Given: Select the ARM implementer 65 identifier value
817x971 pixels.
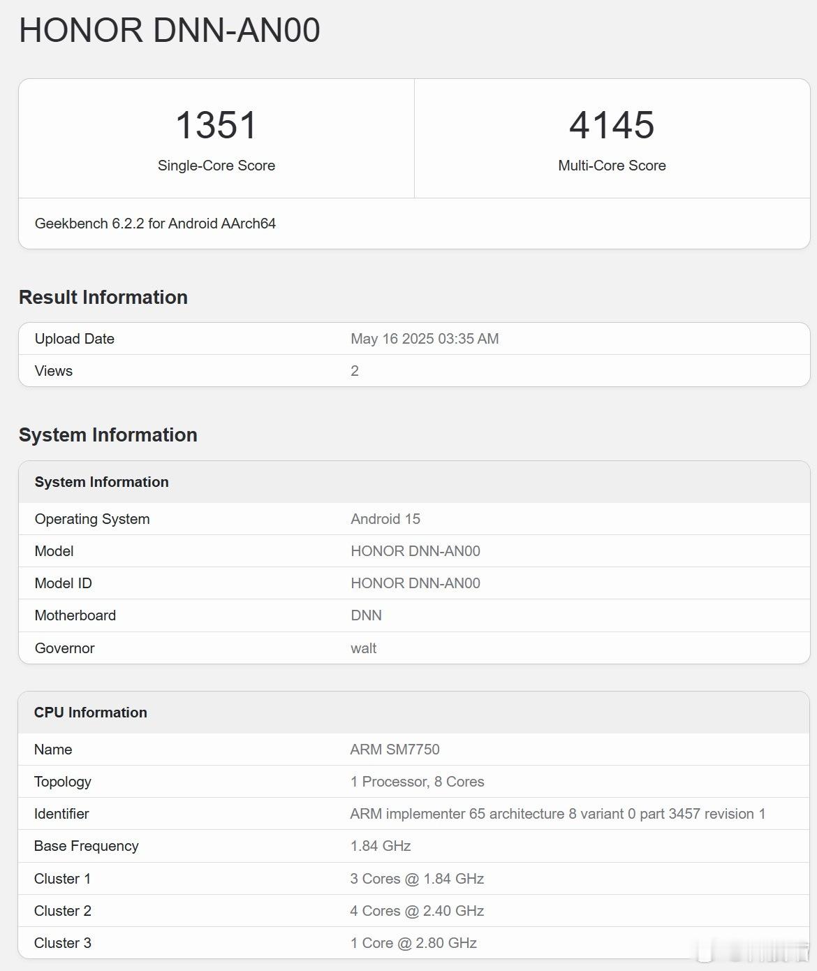Looking at the screenshot, I should 558,814.
